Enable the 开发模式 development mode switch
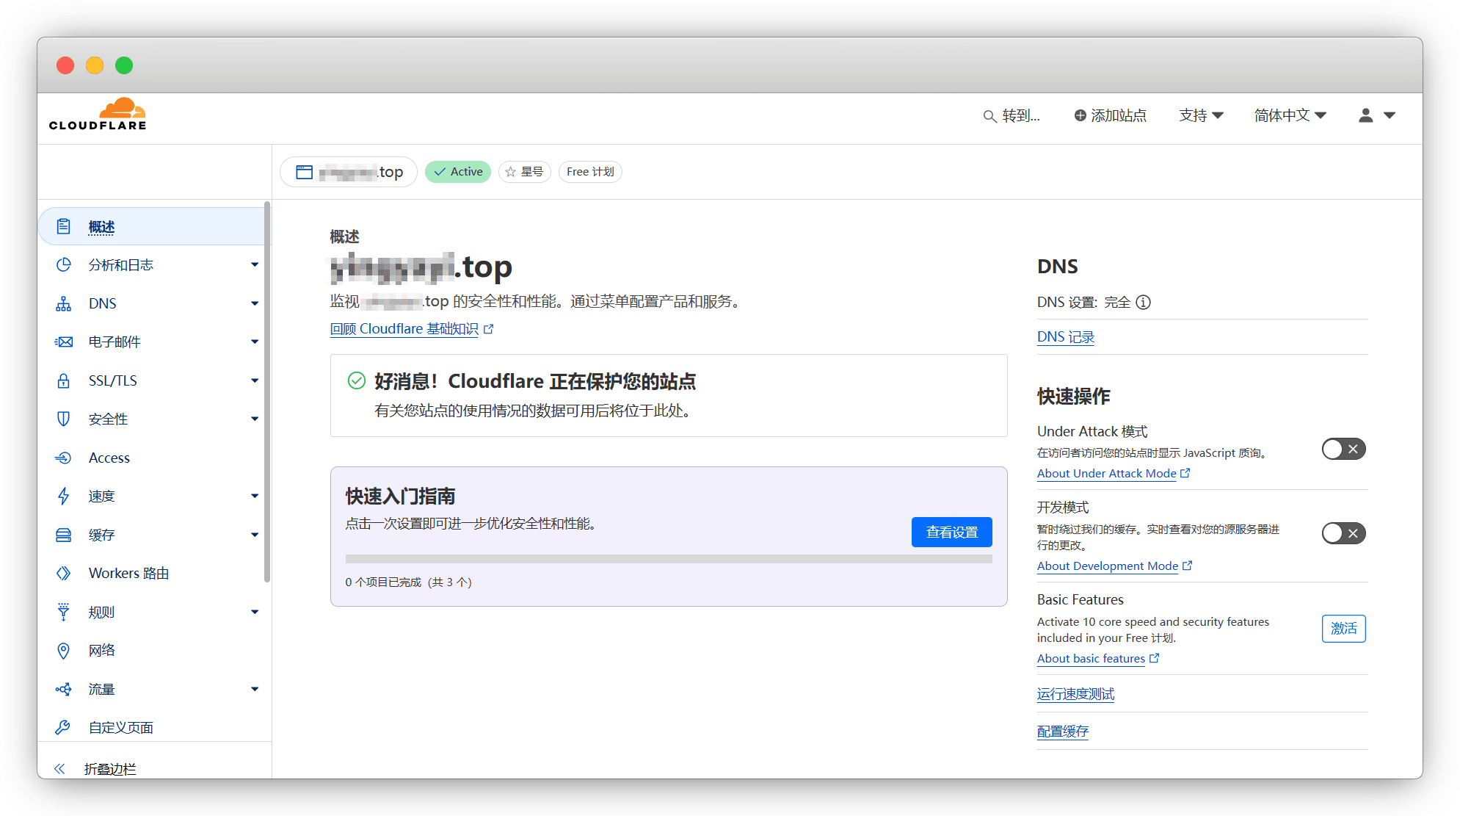 click(1343, 533)
